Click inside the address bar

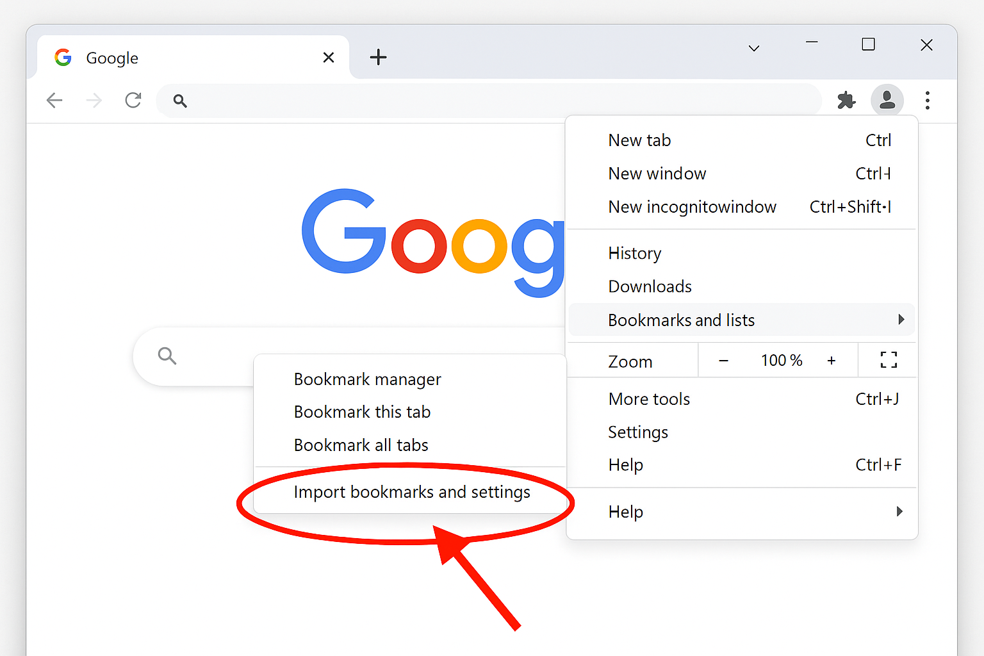point(448,100)
